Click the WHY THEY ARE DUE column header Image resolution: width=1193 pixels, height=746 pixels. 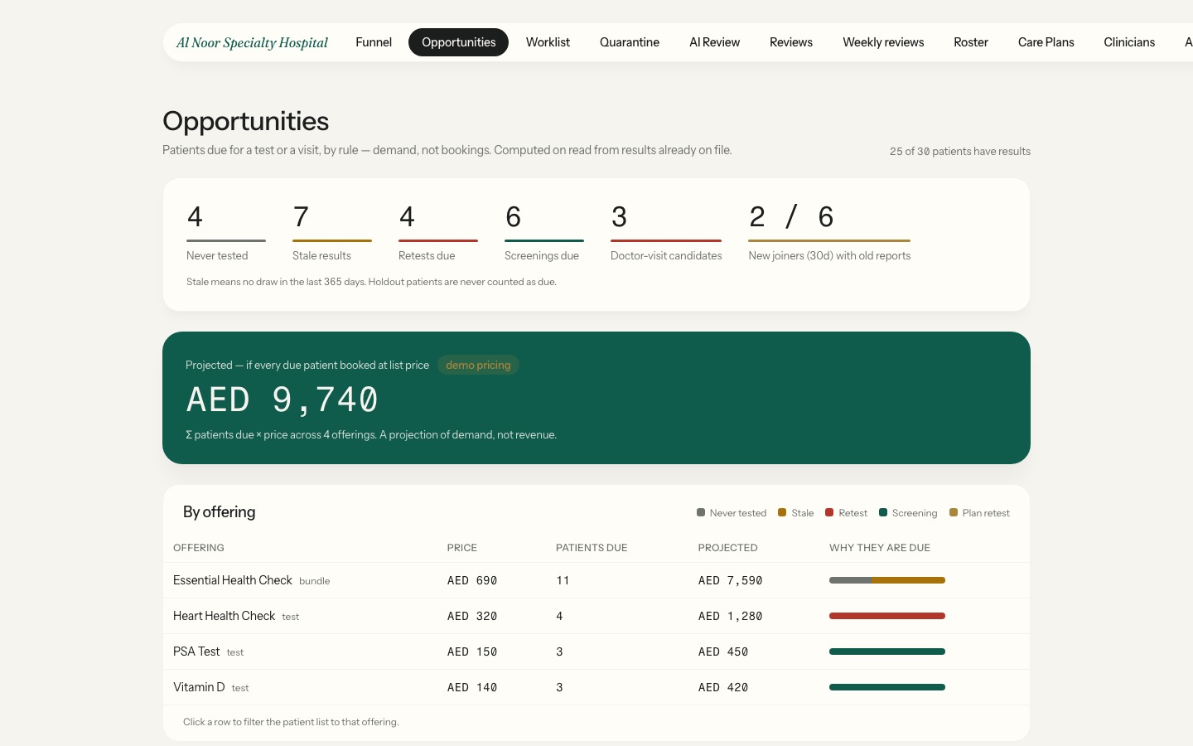pos(880,548)
